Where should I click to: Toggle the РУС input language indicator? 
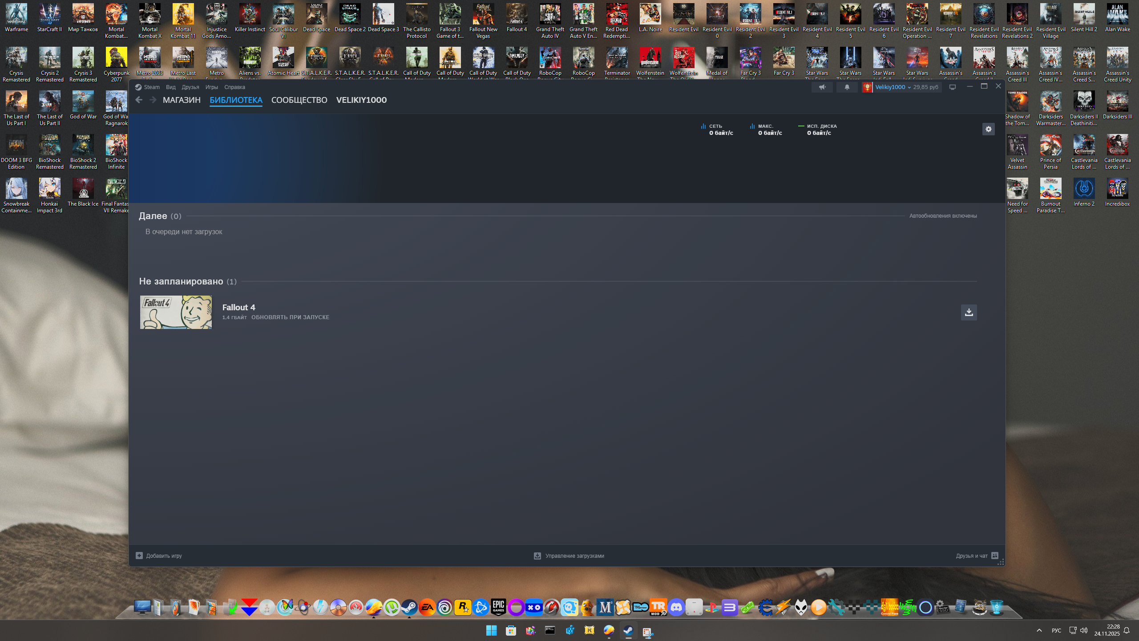point(1056,630)
